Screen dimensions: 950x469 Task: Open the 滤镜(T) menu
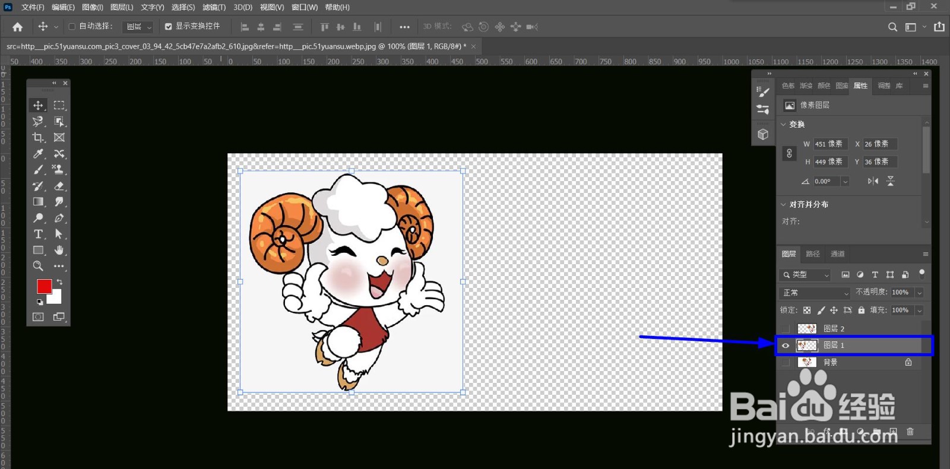[x=214, y=7]
